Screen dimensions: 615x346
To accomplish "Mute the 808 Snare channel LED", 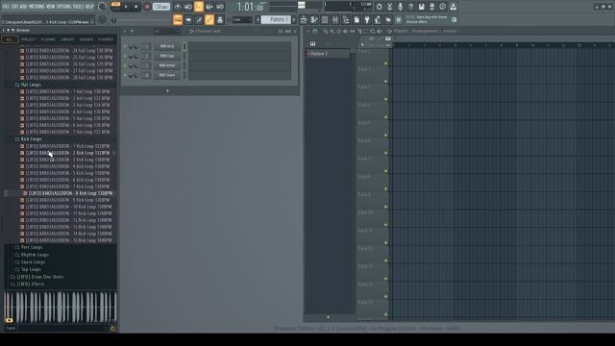I will coord(126,75).
